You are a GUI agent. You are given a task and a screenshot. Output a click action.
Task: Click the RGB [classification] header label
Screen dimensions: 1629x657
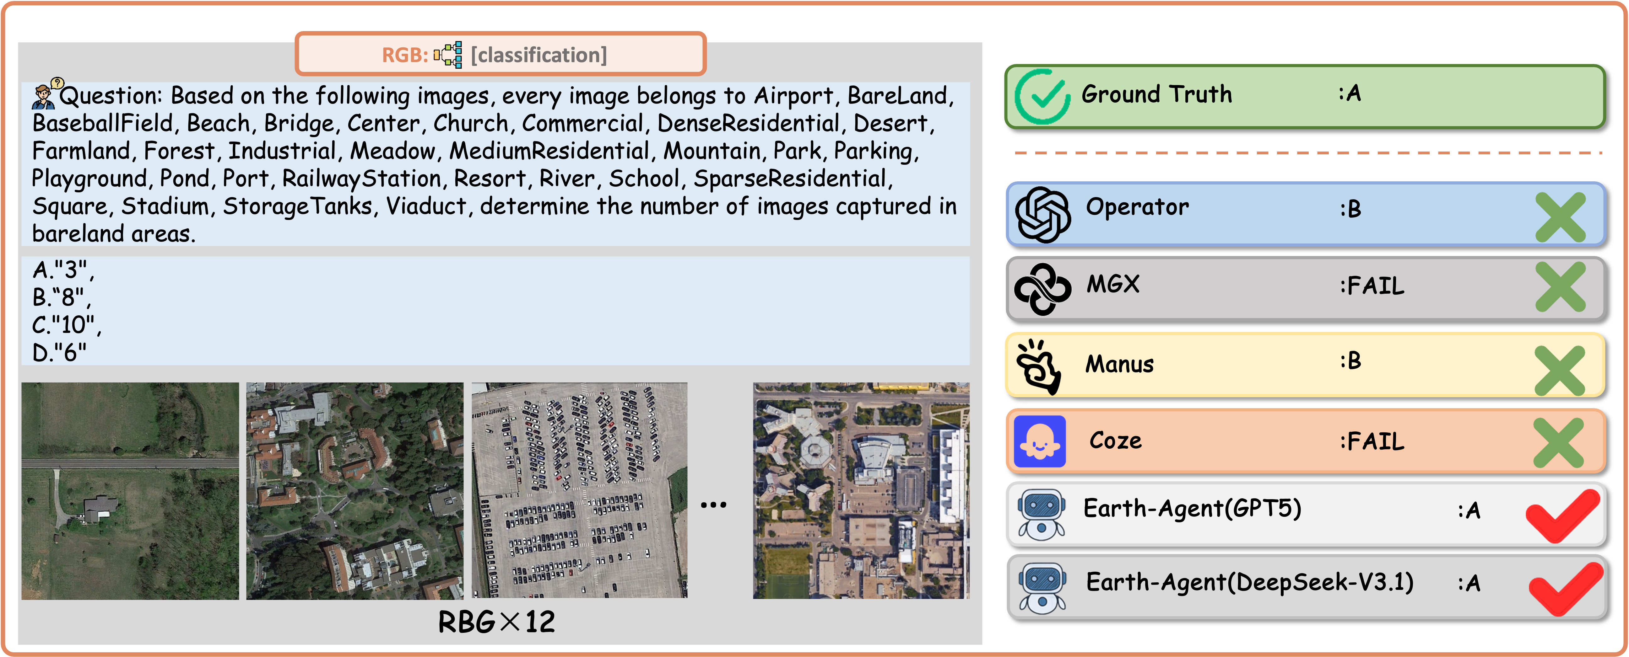[x=500, y=55]
